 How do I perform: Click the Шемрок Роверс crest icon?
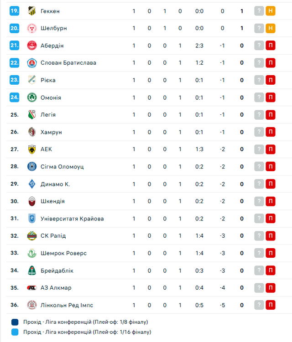[31, 253]
